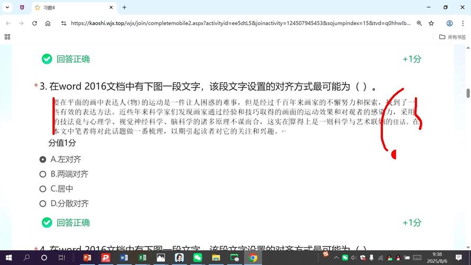
Task: Open the tab search chevron dropdown
Action: pos(7,7)
